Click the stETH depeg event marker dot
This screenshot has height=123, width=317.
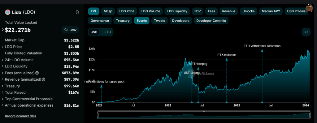[198, 102]
